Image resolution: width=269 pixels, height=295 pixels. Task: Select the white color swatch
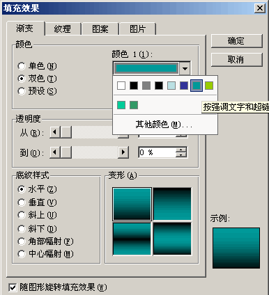coord(121,86)
